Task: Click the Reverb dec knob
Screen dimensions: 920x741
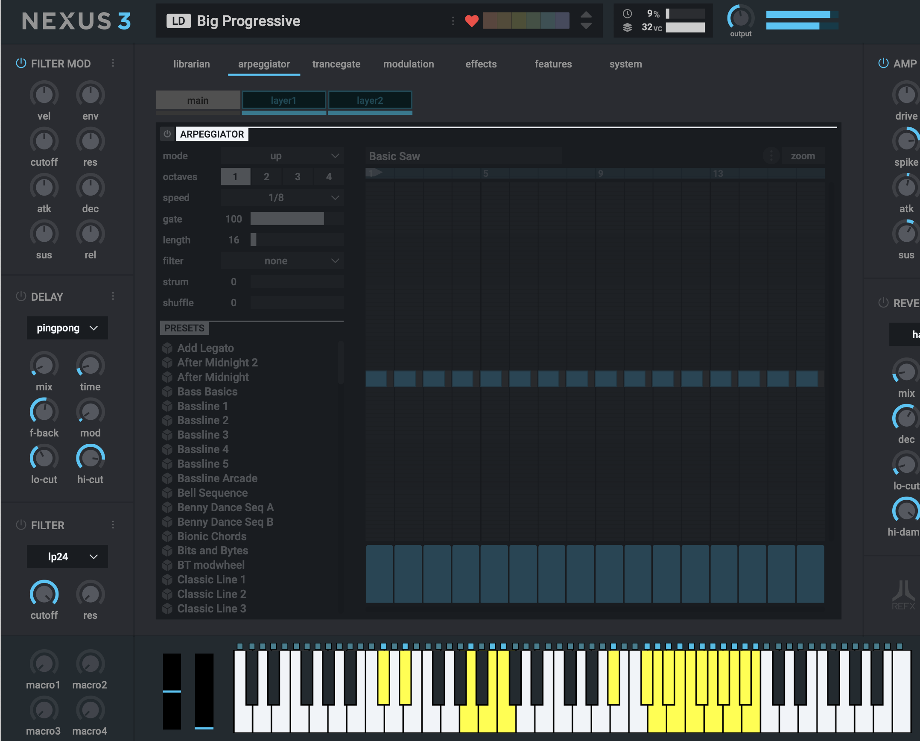Action: click(906, 418)
